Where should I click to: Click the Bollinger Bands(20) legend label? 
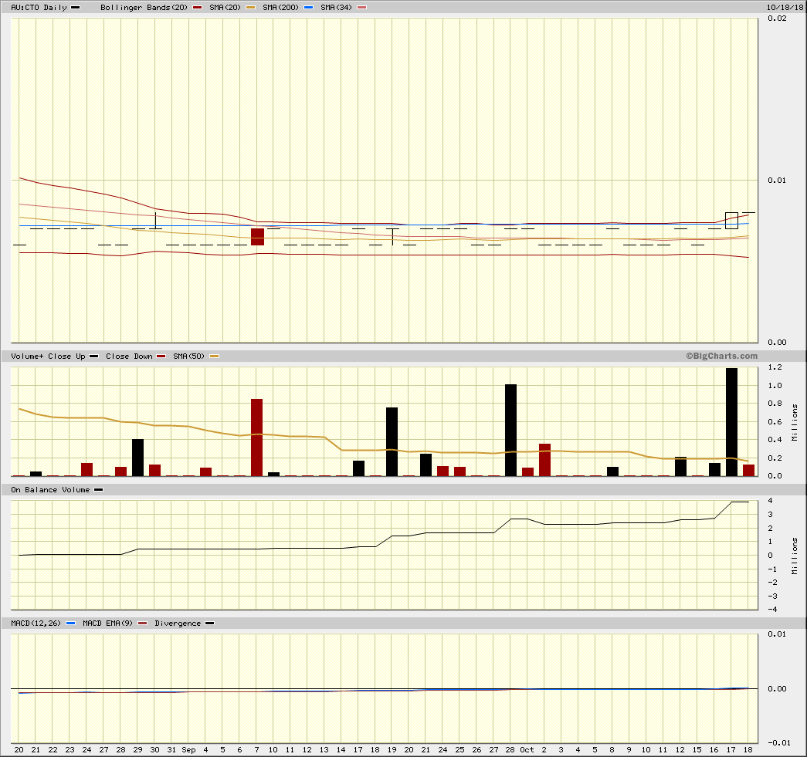[x=144, y=8]
